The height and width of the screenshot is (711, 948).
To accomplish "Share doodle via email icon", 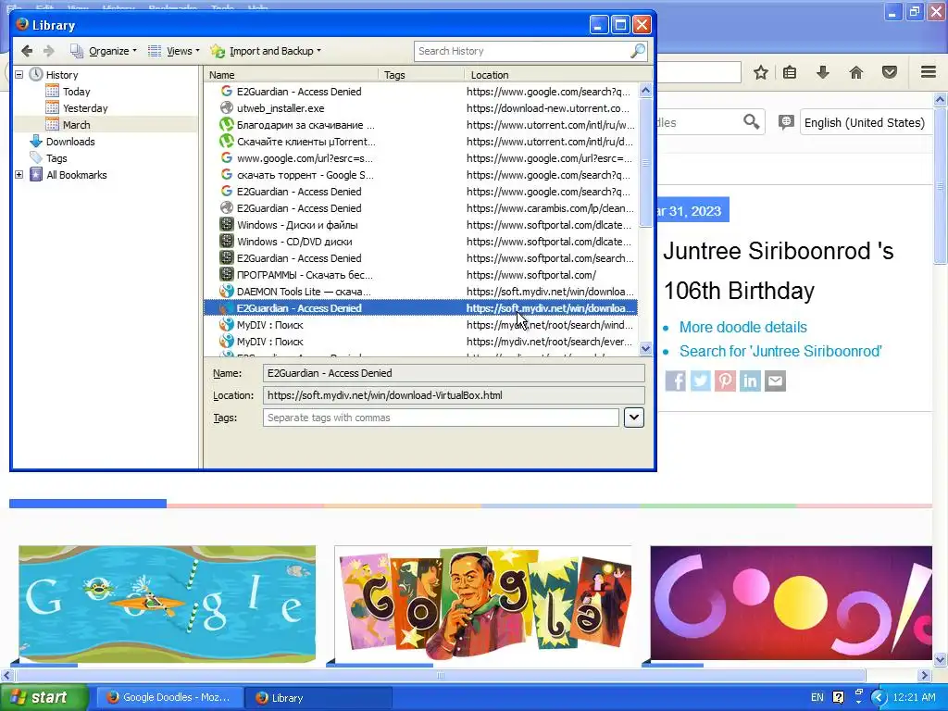I will coord(775,380).
